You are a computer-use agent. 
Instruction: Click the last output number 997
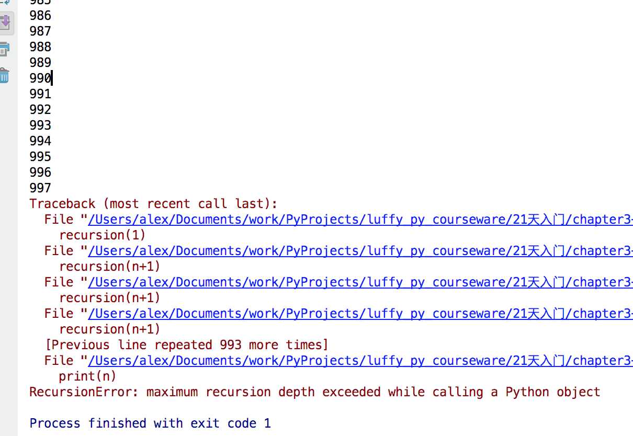pyautogui.click(x=40, y=188)
